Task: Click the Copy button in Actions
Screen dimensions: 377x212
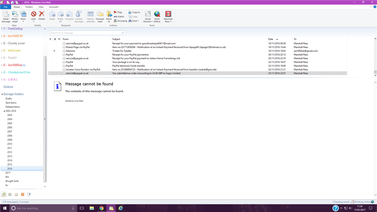Action: (x=133, y=17)
